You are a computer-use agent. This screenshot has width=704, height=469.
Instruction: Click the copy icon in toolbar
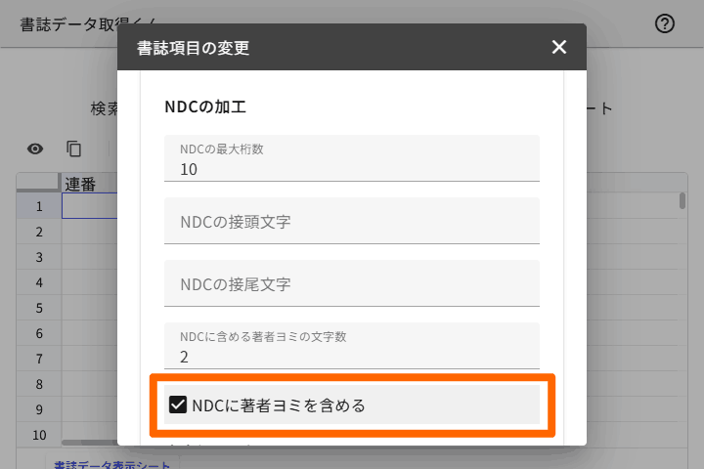click(73, 149)
